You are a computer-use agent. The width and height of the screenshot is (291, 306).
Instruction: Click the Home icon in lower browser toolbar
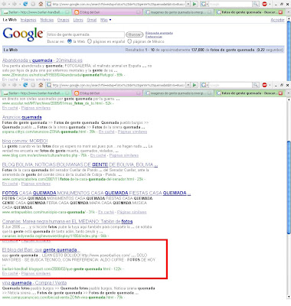[x=41, y=85]
